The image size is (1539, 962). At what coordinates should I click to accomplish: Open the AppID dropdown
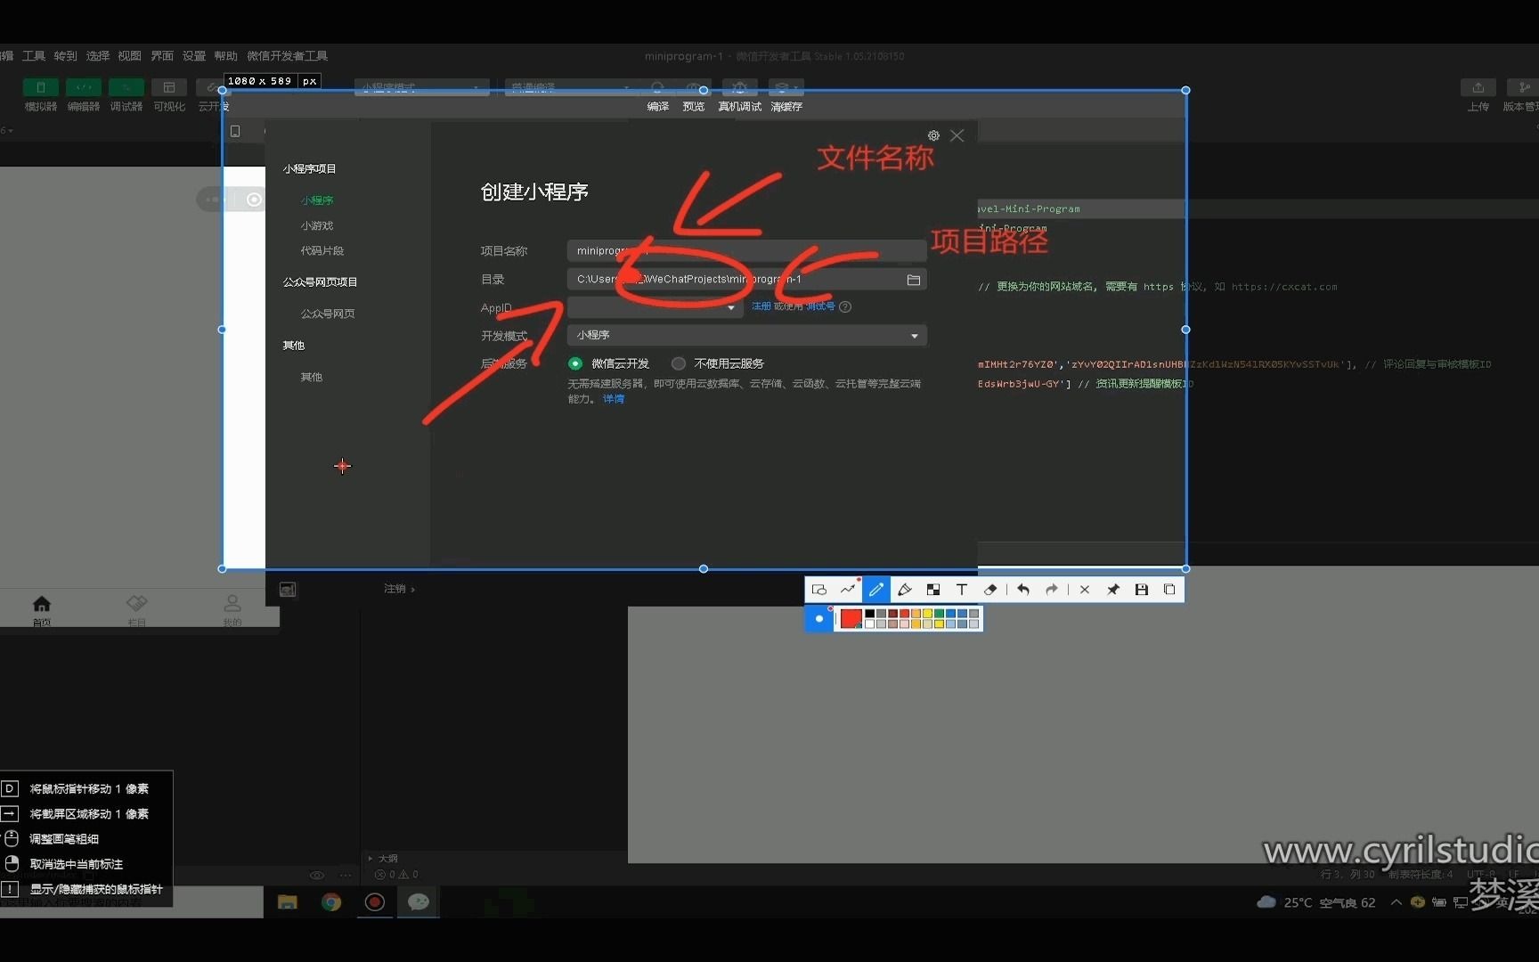(x=655, y=307)
